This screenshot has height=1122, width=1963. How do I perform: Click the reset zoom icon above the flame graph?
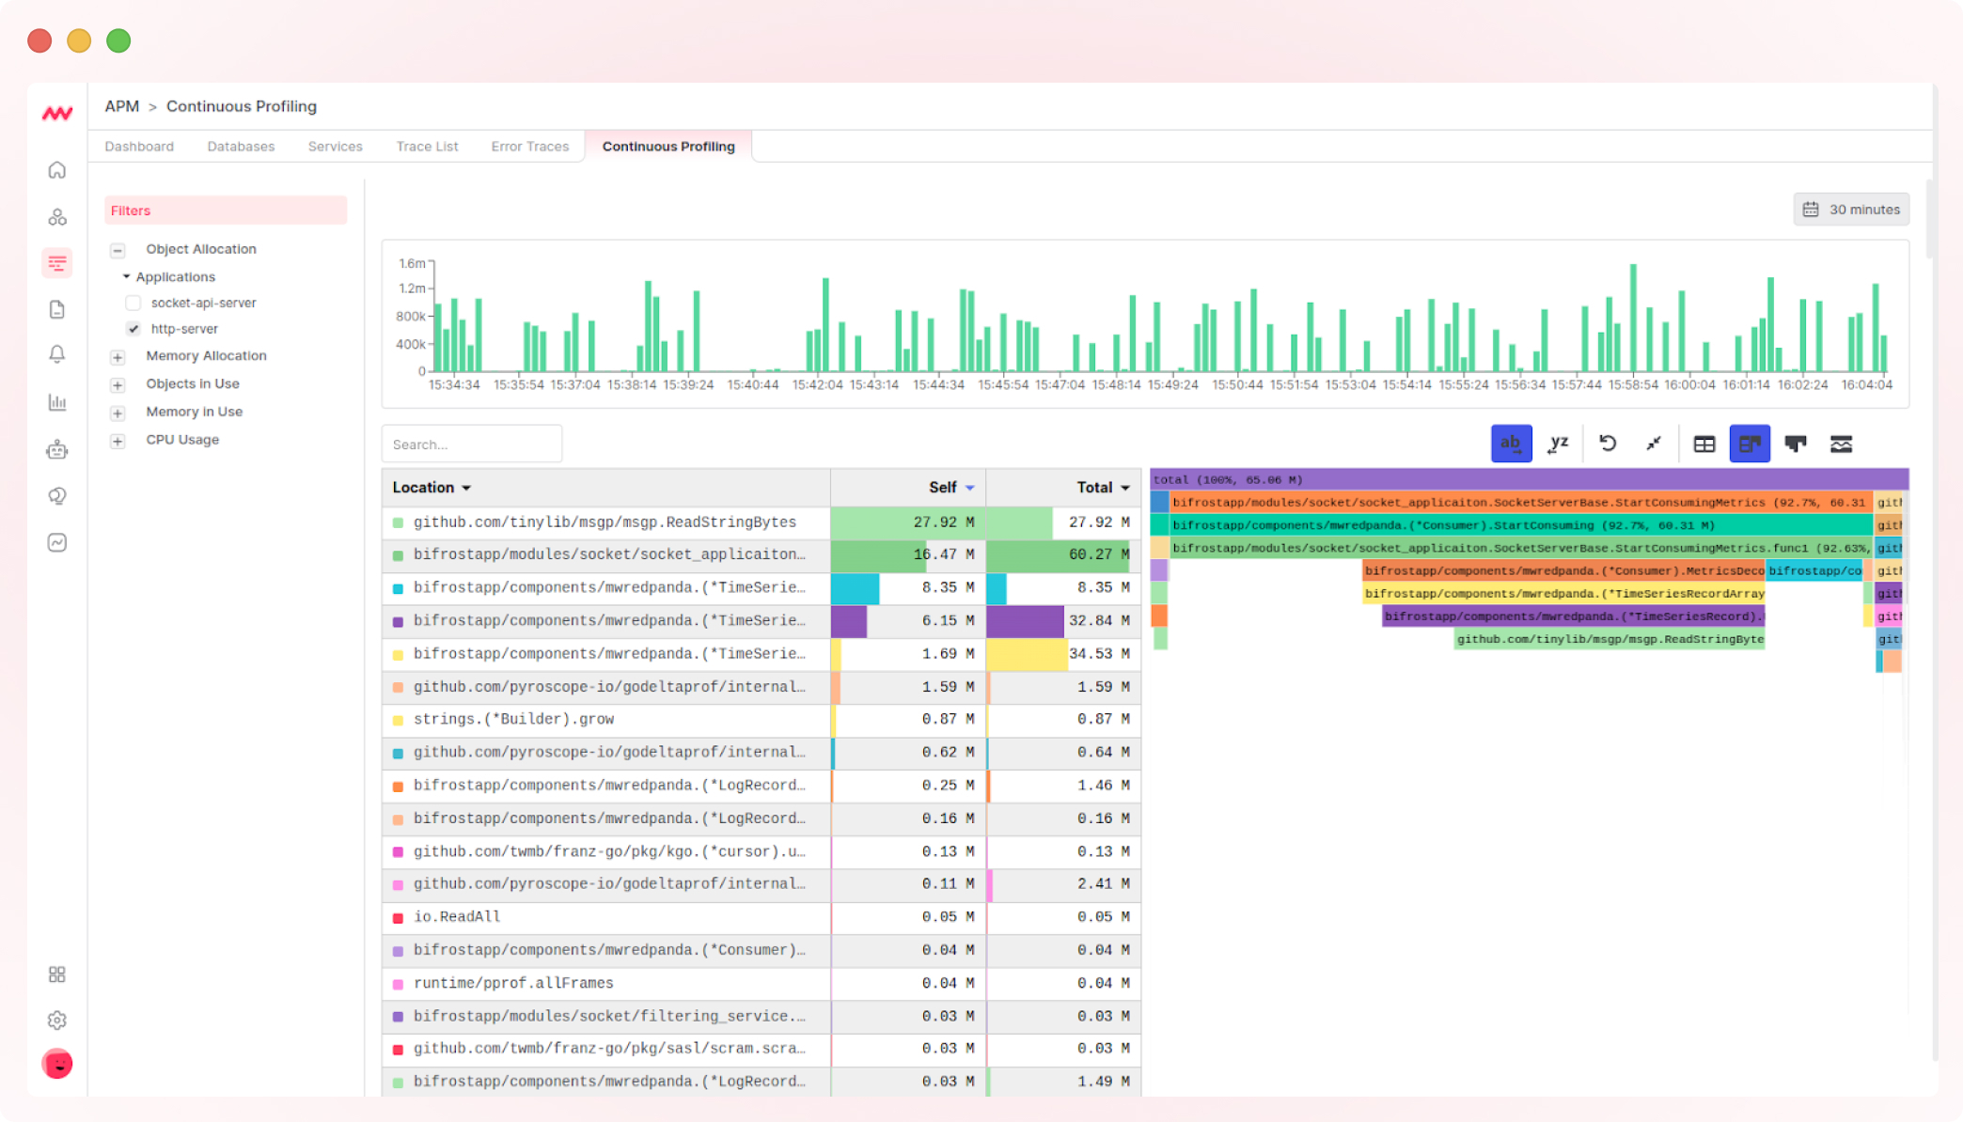(x=1608, y=443)
